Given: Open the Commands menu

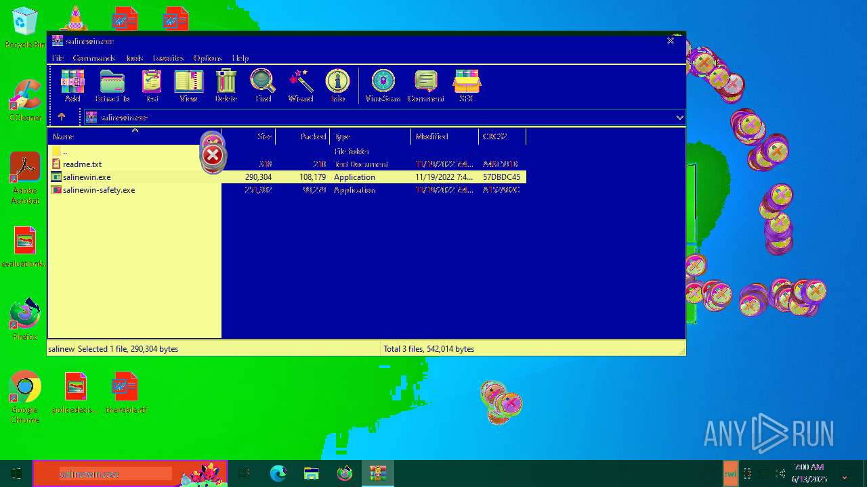Looking at the screenshot, I should [94, 58].
